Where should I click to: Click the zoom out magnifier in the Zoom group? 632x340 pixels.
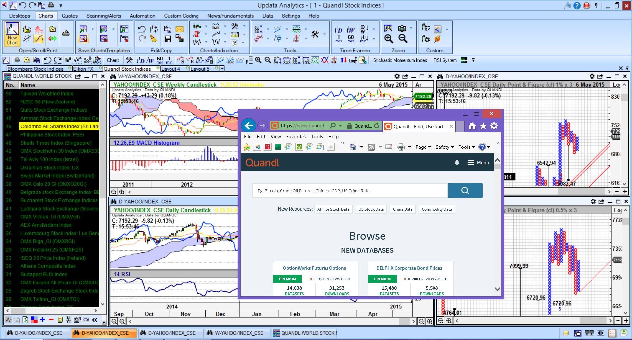tap(403, 39)
